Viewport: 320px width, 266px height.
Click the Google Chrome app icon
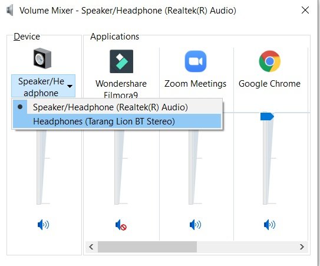pyautogui.click(x=269, y=61)
